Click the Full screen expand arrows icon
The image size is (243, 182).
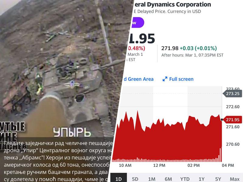(165, 79)
